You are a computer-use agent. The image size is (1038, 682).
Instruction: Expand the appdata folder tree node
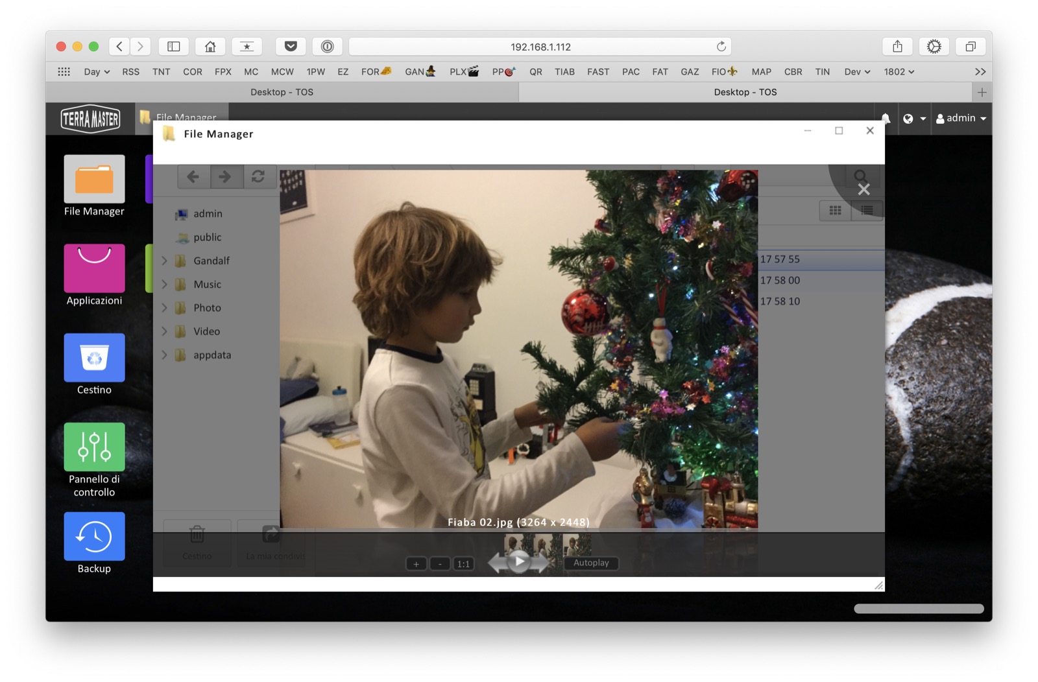coord(165,355)
